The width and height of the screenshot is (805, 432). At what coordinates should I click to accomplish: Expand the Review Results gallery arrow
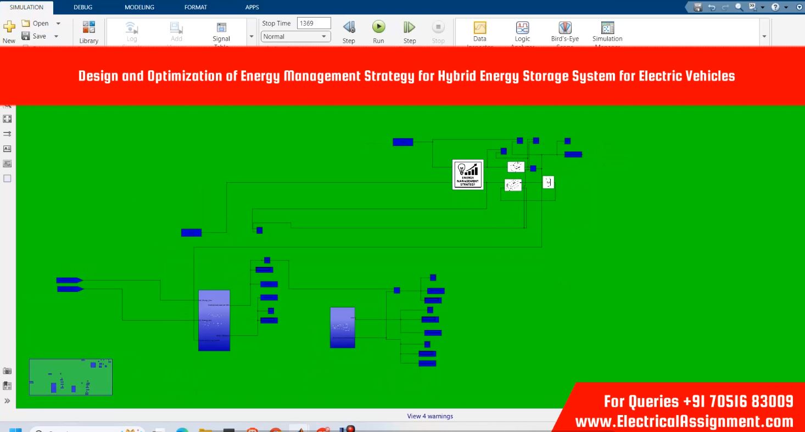pos(764,36)
